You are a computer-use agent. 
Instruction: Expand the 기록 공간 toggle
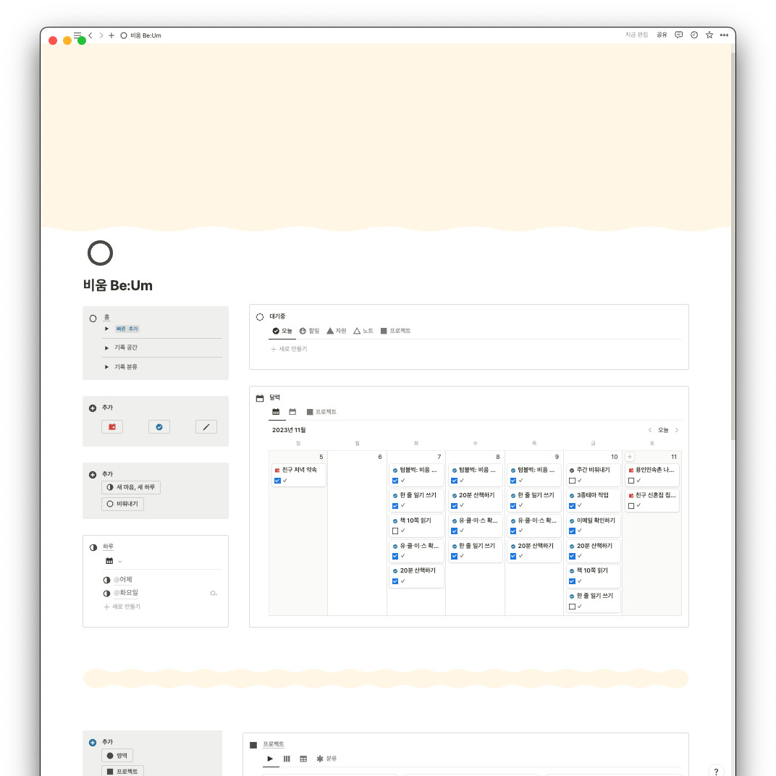click(x=106, y=348)
